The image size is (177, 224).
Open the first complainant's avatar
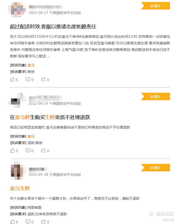17,10
